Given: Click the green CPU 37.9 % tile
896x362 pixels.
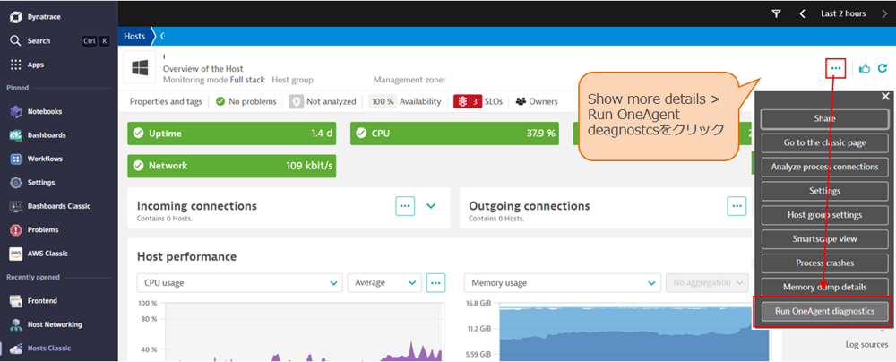Looking at the screenshot, I should coord(454,134).
